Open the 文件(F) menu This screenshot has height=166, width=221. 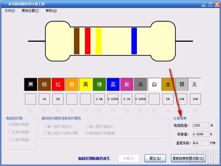(9, 10)
